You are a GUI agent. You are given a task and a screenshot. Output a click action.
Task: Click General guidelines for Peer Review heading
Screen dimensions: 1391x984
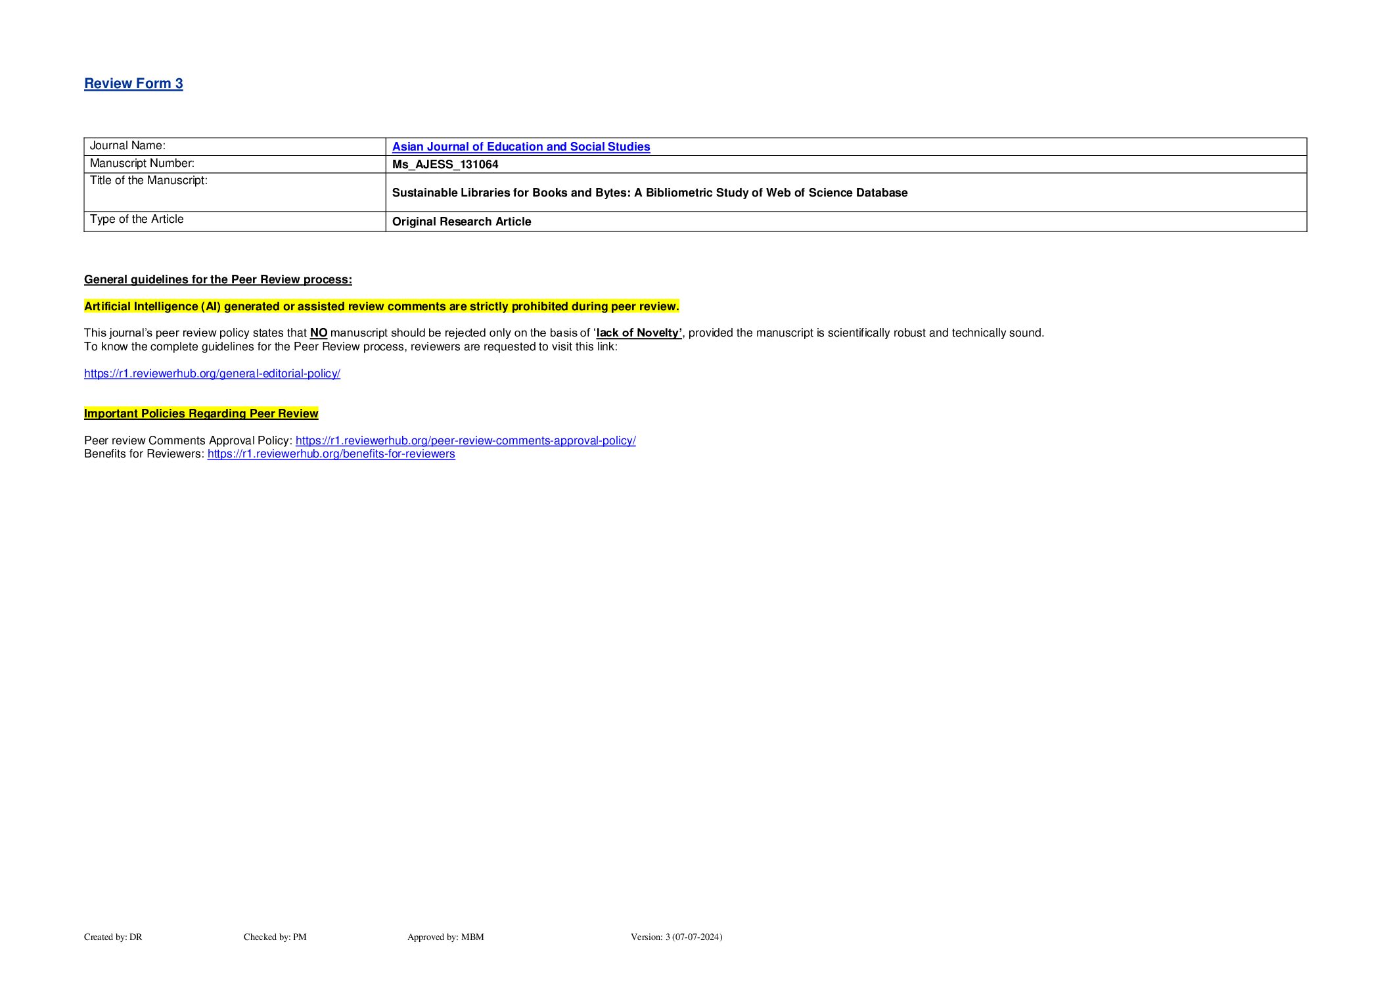click(x=217, y=279)
